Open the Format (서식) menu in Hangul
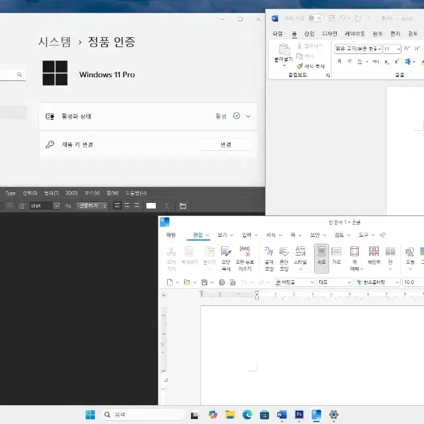 click(x=274, y=235)
